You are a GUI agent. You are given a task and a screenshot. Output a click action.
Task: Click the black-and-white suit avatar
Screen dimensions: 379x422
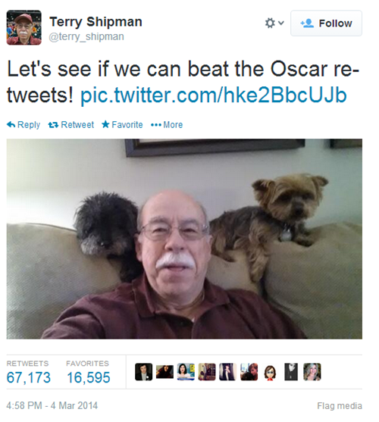point(291,372)
